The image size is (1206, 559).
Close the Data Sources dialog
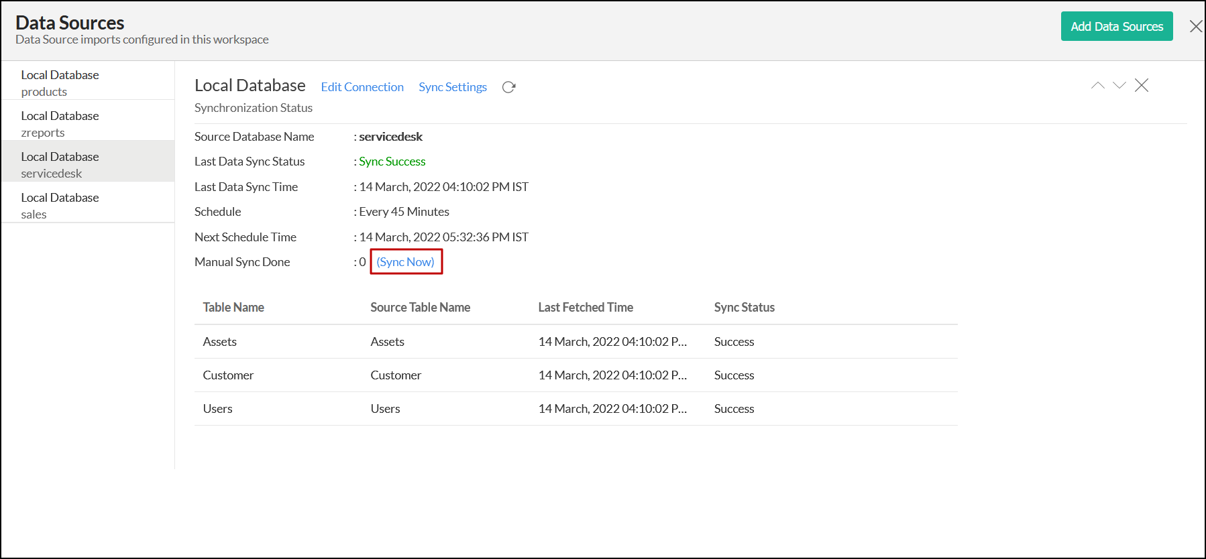[1195, 26]
